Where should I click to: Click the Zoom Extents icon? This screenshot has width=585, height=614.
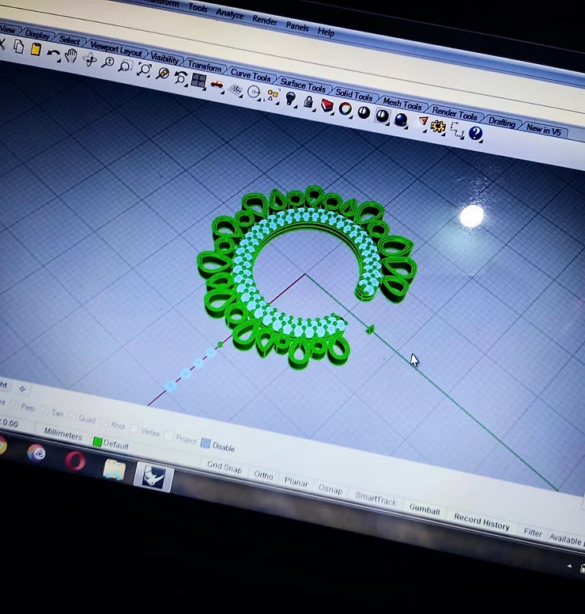144,70
